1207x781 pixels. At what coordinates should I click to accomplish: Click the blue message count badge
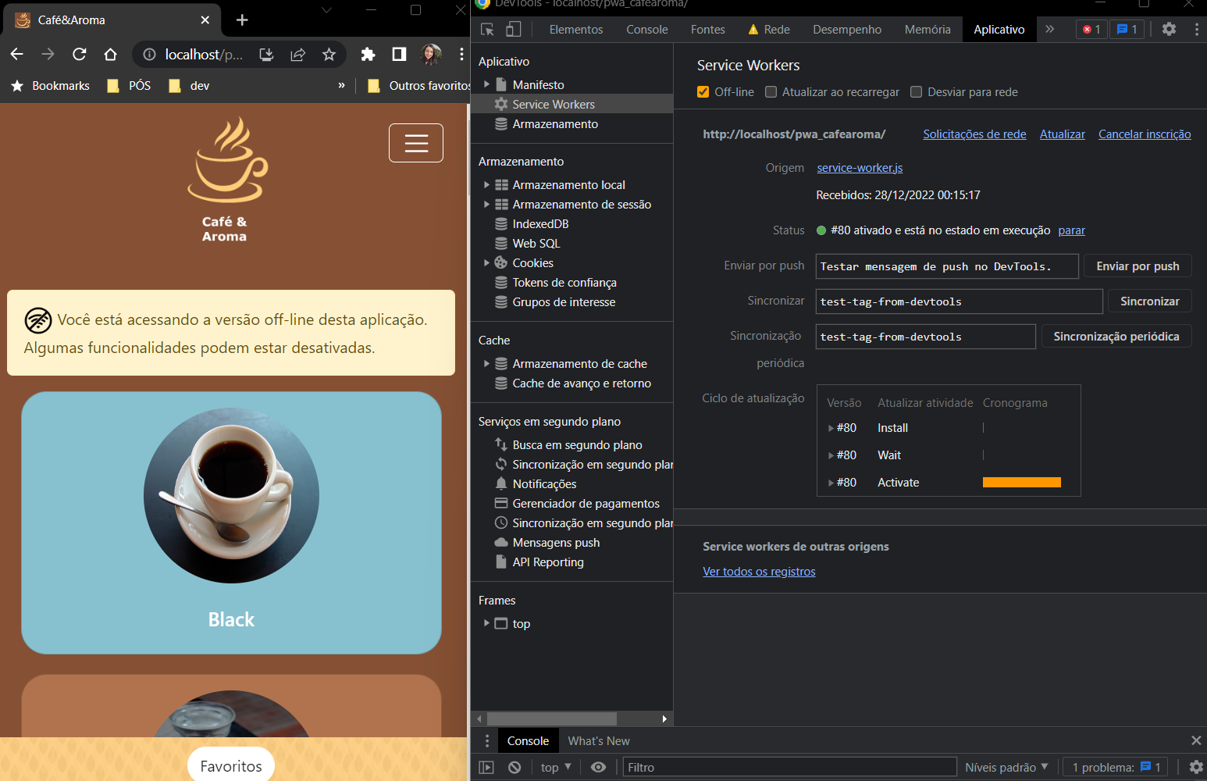coord(1127,29)
